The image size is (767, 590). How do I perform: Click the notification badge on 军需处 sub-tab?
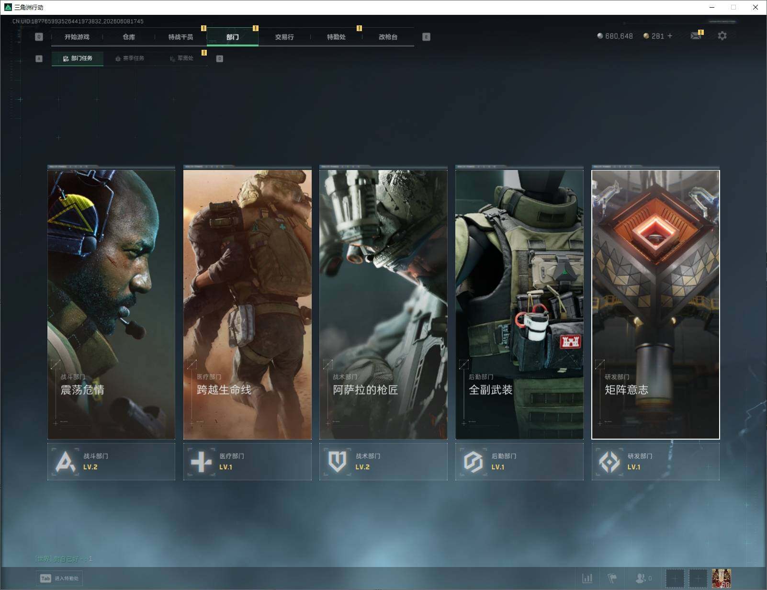(x=204, y=53)
